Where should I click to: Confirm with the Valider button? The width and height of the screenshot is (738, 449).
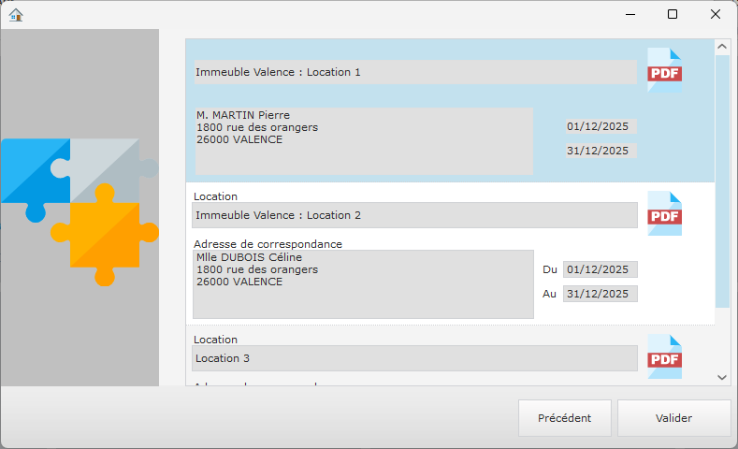673,418
